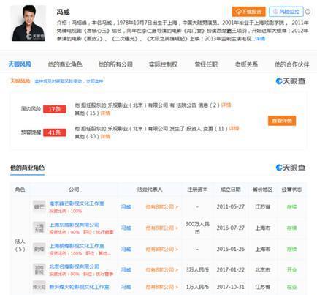Click the 他的商业角色 section heading

(27, 168)
